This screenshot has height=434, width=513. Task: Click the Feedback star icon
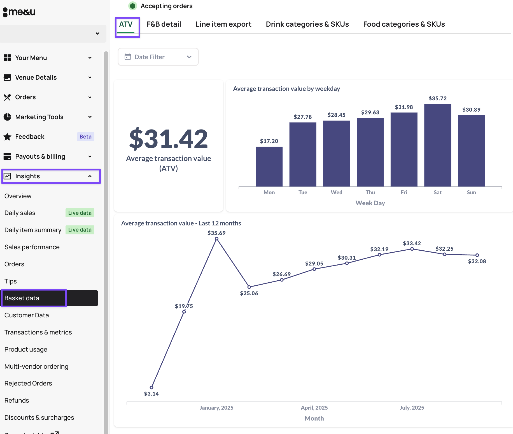7,137
